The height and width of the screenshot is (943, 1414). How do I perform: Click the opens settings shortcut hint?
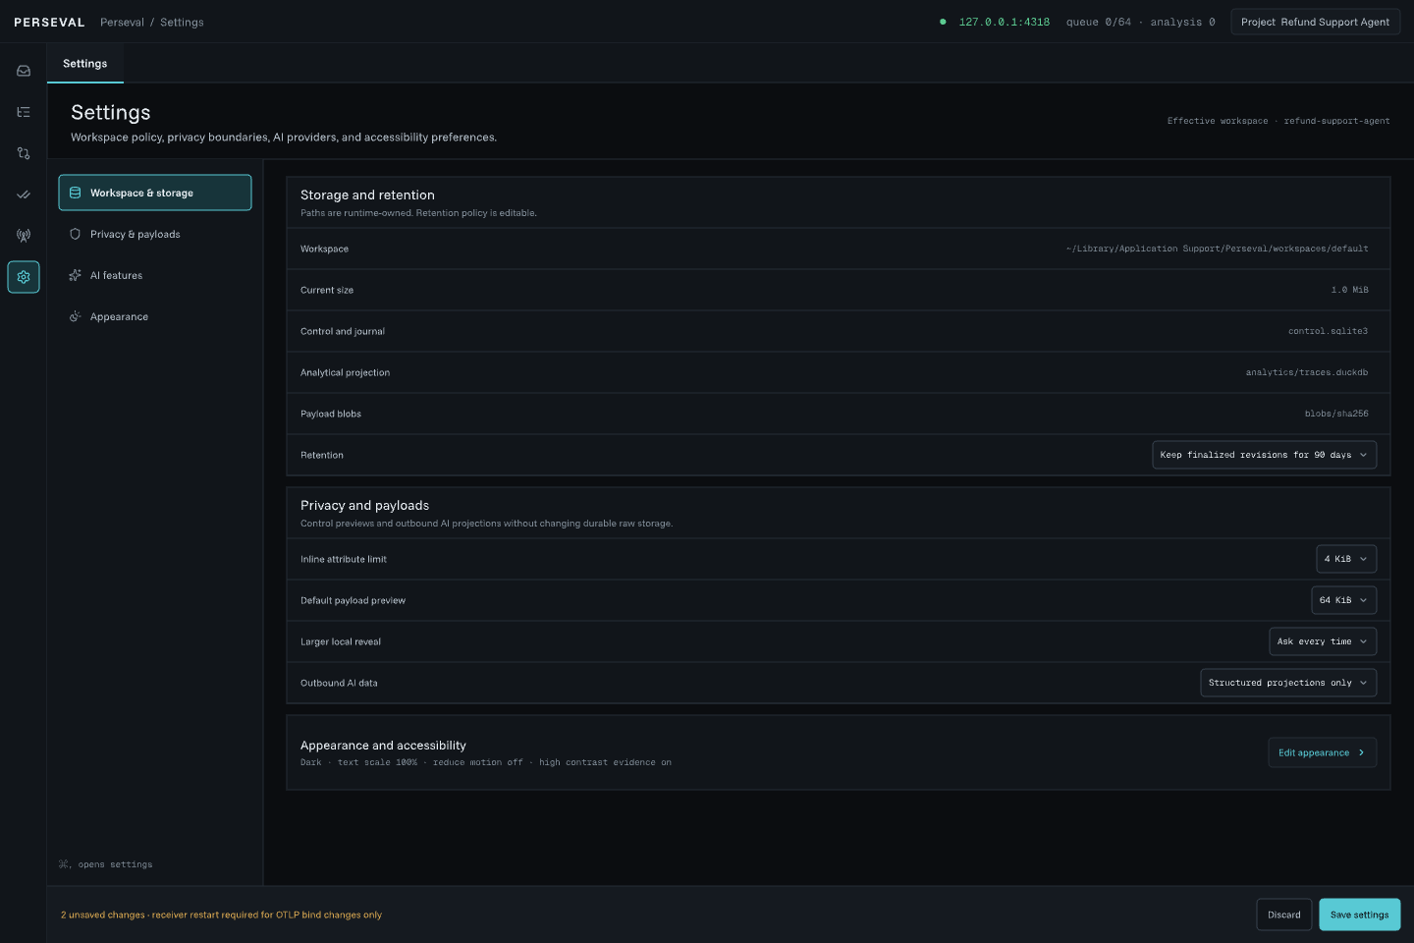click(x=105, y=864)
